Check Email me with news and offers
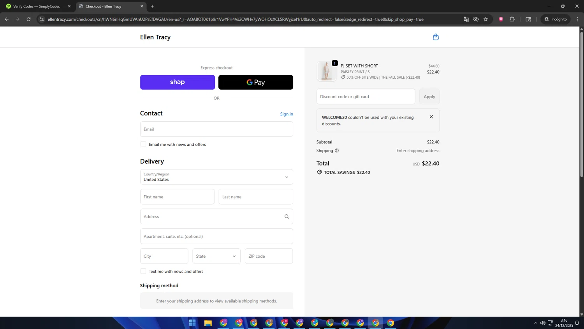This screenshot has height=329, width=584. coord(143,144)
